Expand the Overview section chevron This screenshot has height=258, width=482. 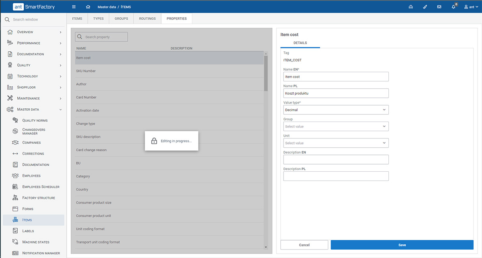coord(61,32)
